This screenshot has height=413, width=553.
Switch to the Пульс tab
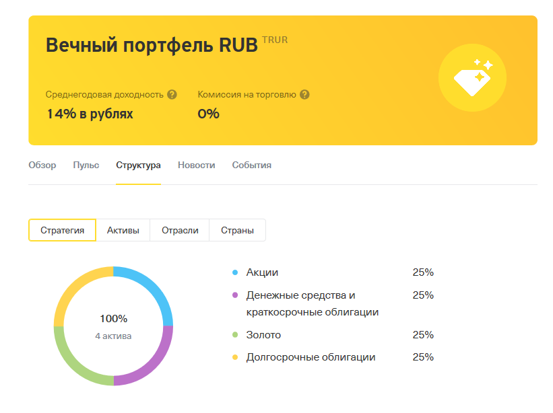click(85, 165)
